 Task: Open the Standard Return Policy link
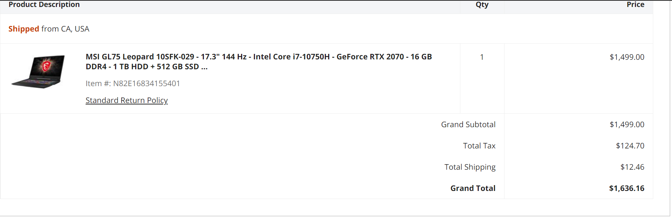pyautogui.click(x=126, y=100)
